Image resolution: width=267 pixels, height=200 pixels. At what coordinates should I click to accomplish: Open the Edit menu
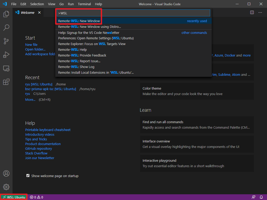point(23,4)
